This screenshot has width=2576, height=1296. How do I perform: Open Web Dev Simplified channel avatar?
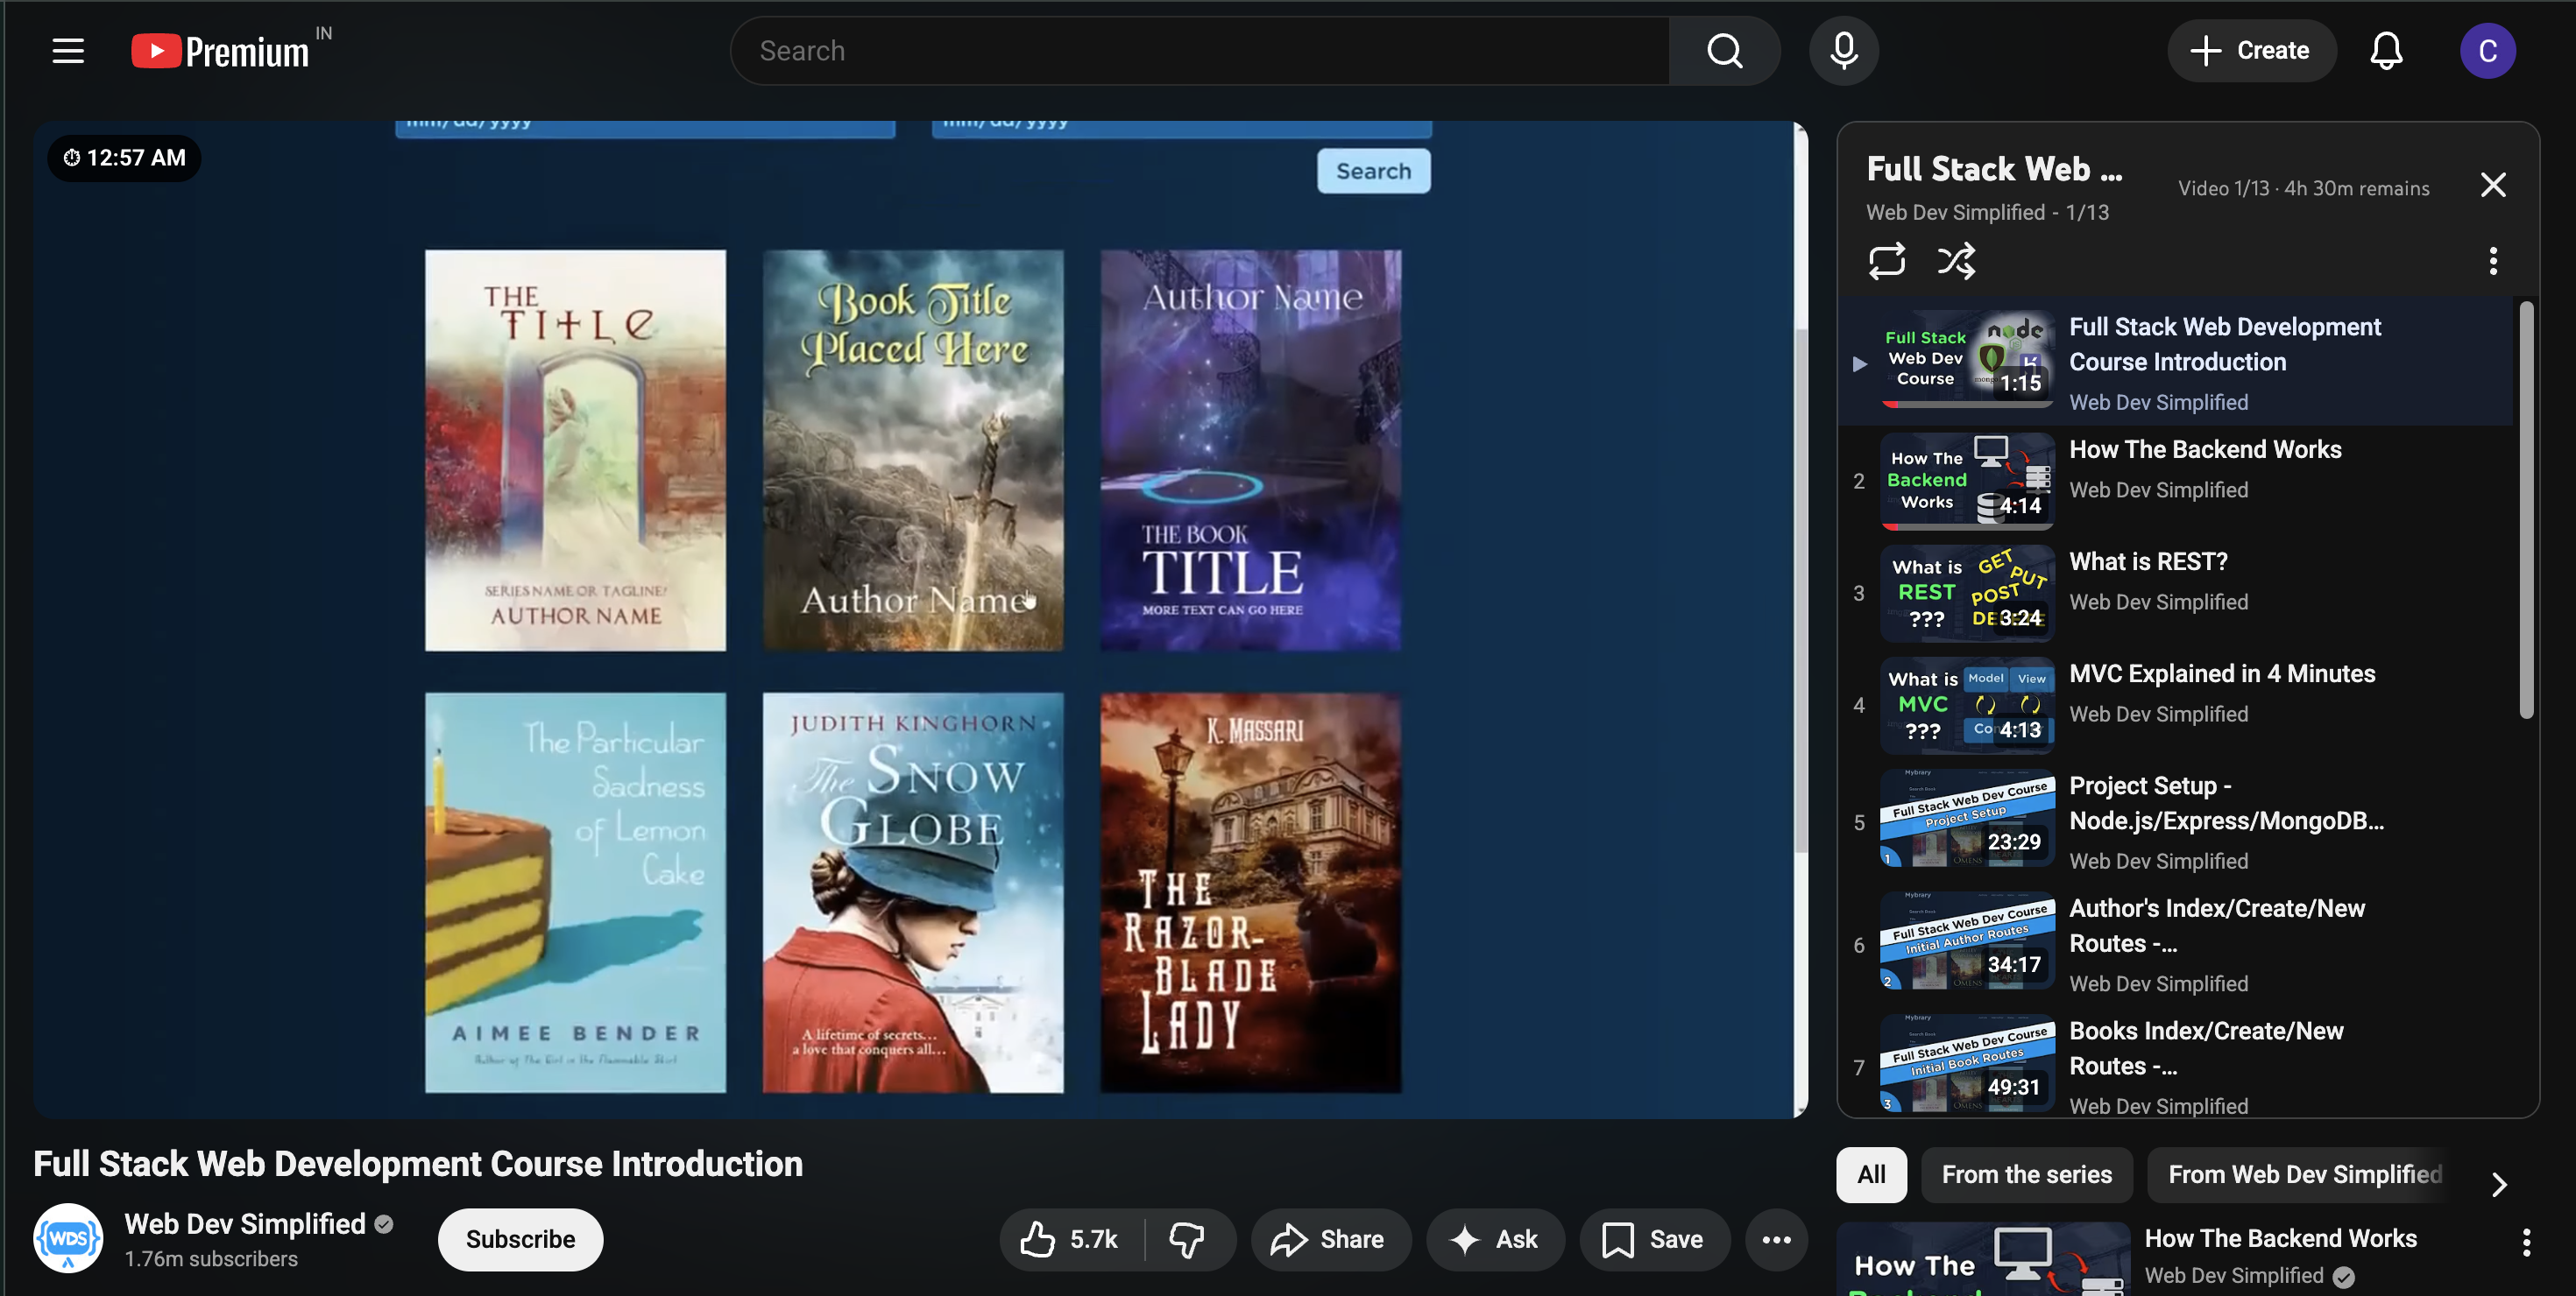pos(68,1238)
